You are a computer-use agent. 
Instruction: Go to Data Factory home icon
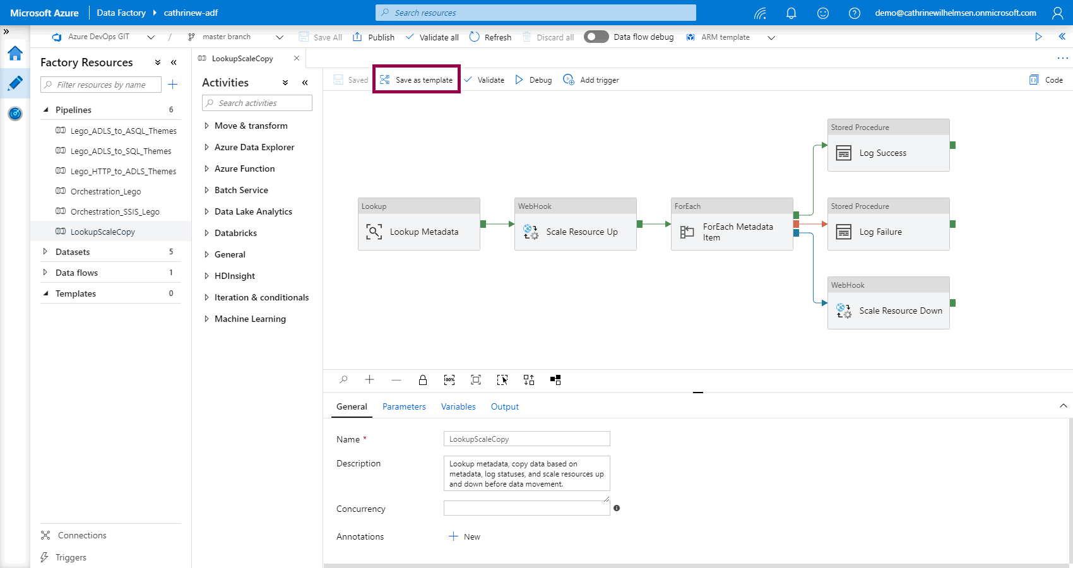(15, 54)
